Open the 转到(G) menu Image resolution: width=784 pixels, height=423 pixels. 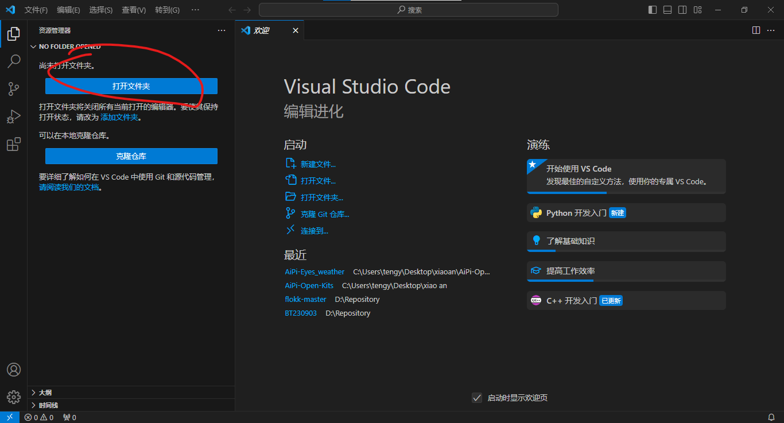point(167,10)
